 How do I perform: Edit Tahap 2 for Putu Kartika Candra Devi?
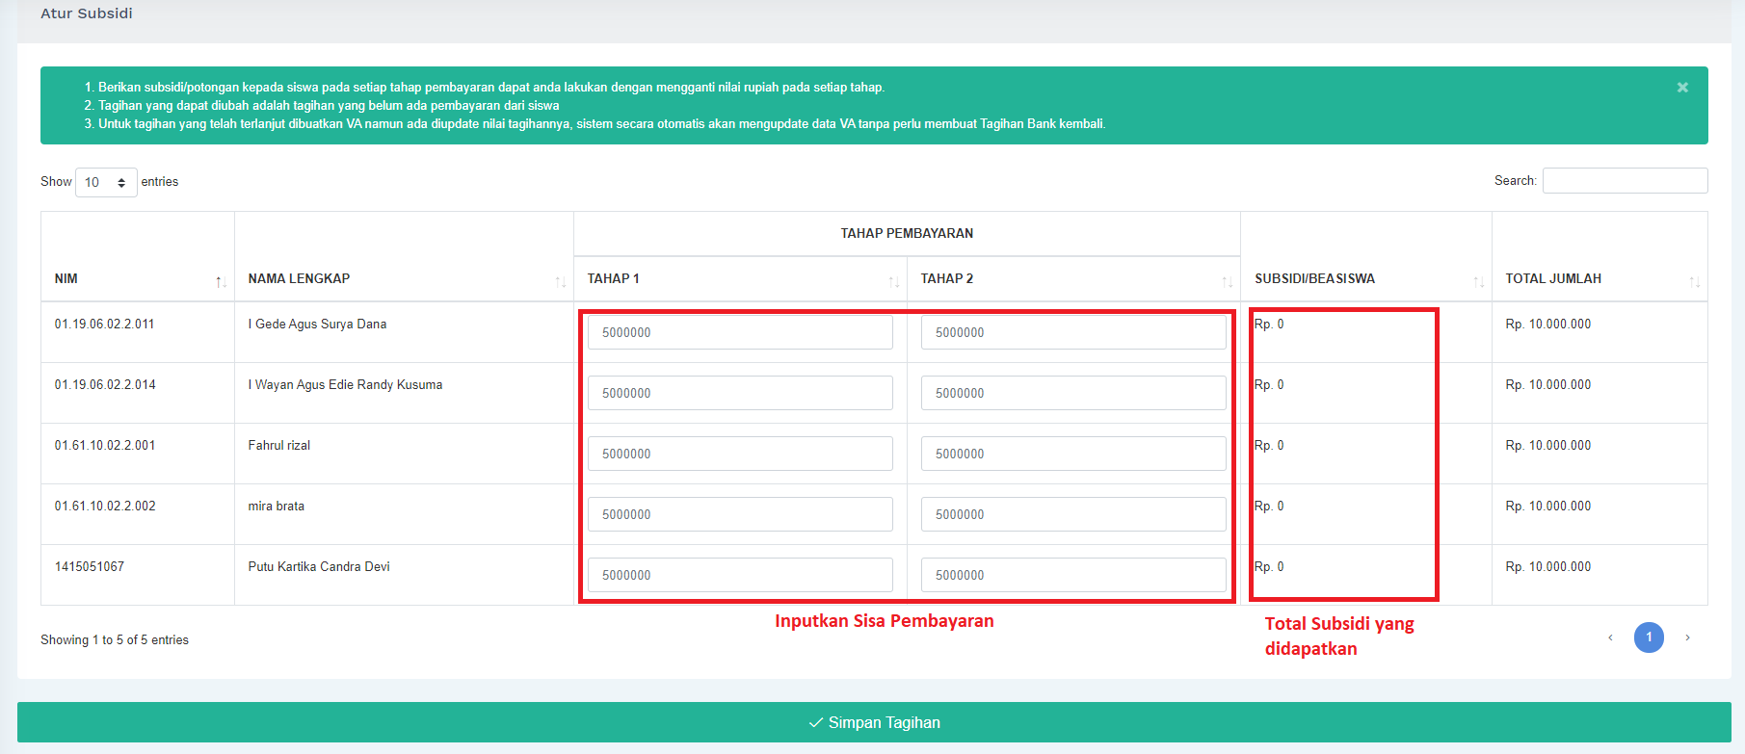tap(1073, 575)
